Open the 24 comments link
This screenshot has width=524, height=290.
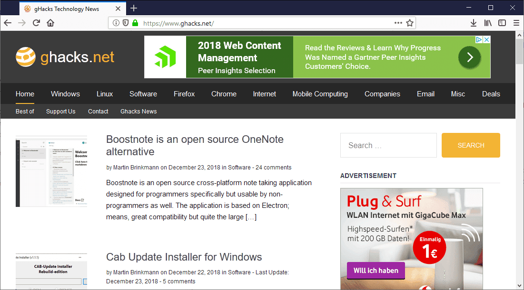click(273, 168)
